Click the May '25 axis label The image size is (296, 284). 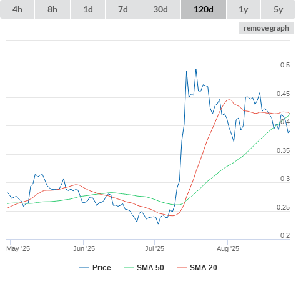click(18, 248)
